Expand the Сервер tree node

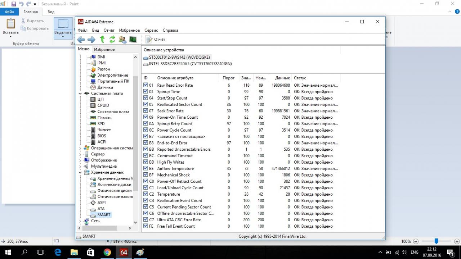[x=80, y=154]
